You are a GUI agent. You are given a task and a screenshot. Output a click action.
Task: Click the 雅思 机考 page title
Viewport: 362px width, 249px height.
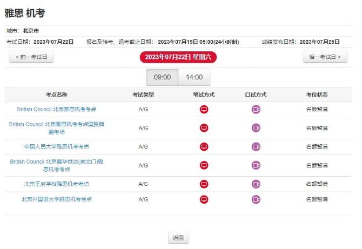[25, 13]
